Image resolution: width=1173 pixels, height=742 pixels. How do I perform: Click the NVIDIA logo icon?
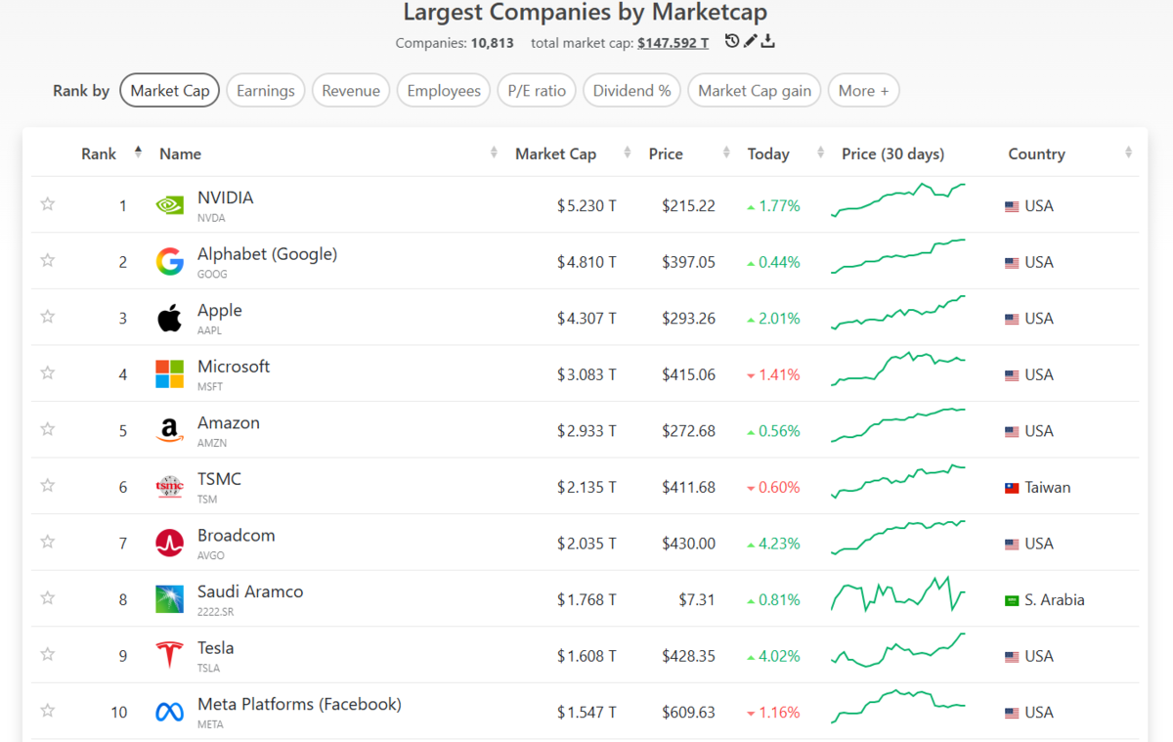click(169, 205)
